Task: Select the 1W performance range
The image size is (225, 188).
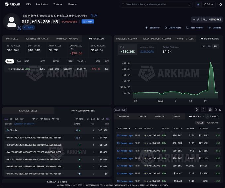Action: 203,46
